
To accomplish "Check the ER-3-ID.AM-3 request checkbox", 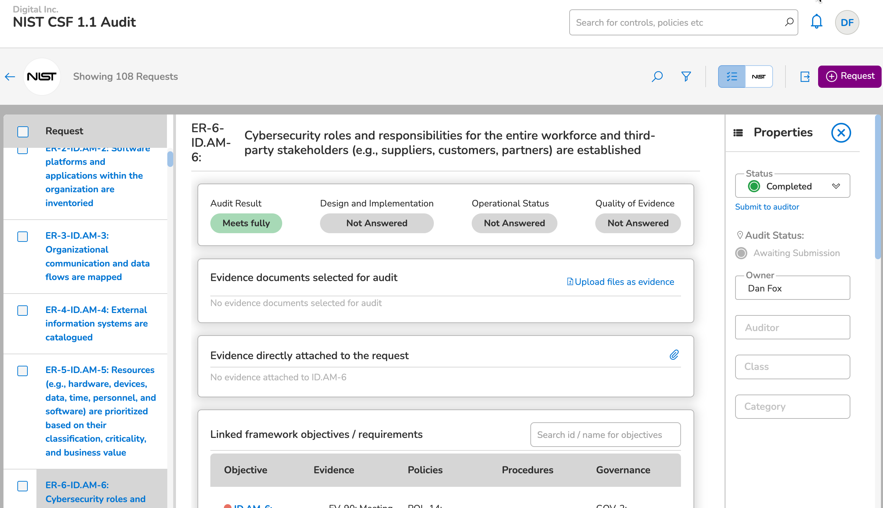I will [23, 236].
